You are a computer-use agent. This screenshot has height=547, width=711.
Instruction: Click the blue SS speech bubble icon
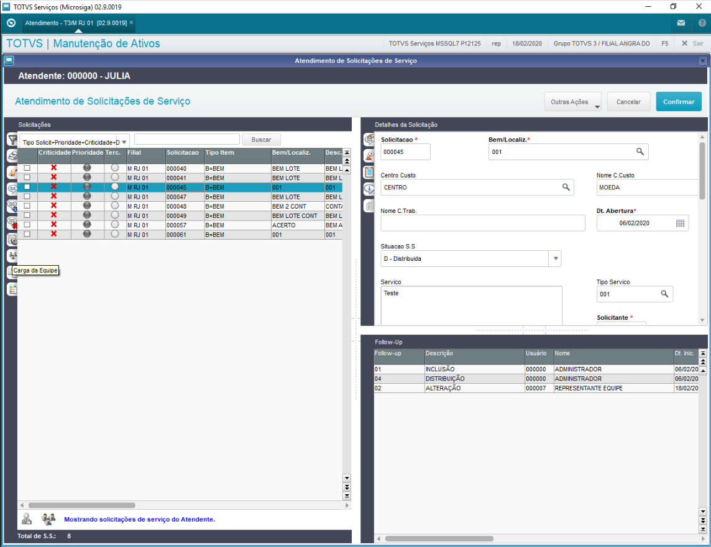[x=12, y=189]
